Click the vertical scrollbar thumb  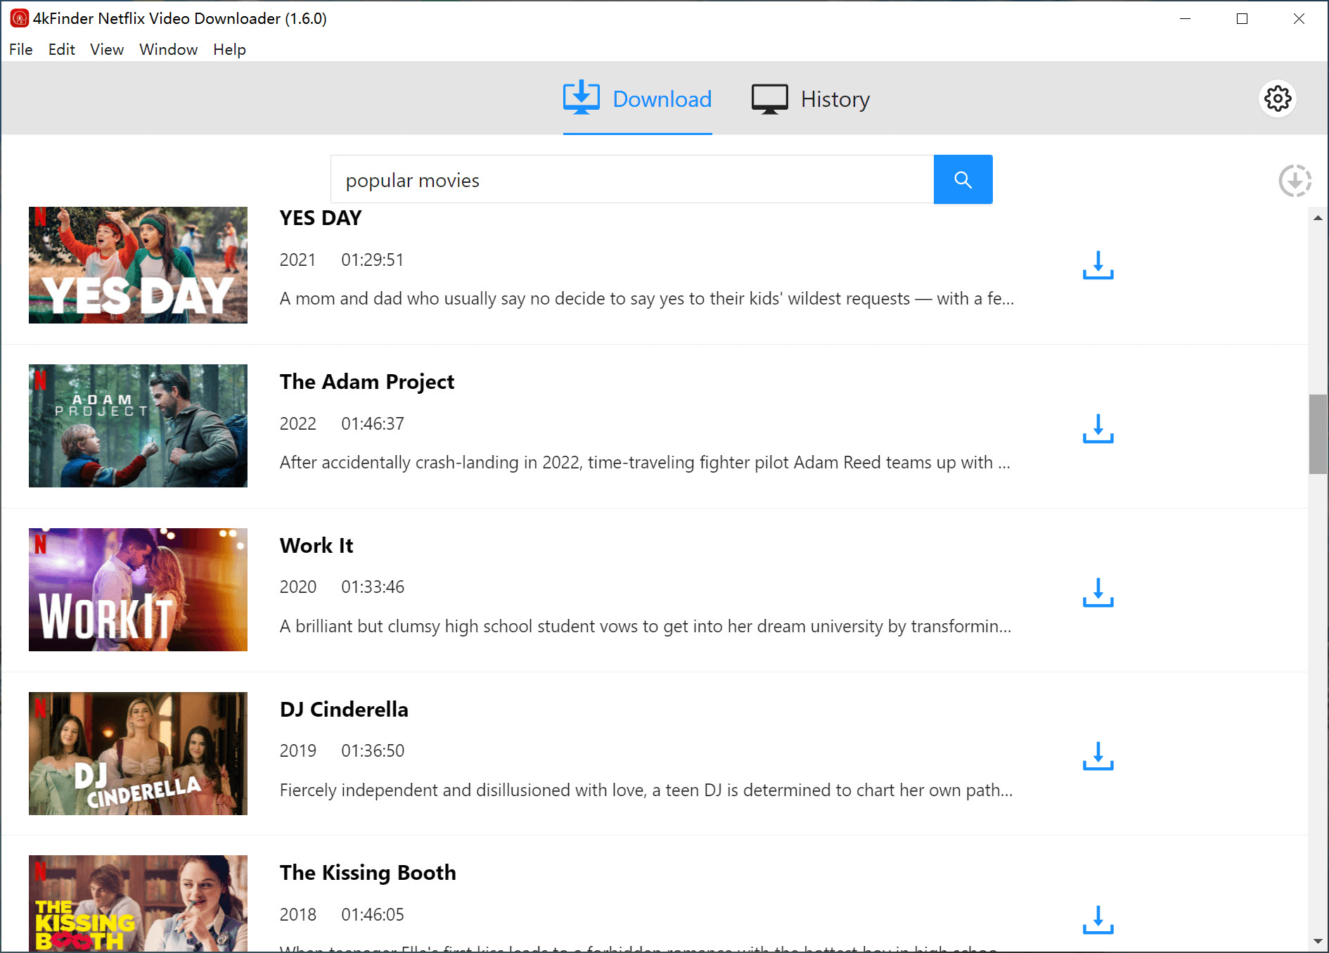(1318, 435)
